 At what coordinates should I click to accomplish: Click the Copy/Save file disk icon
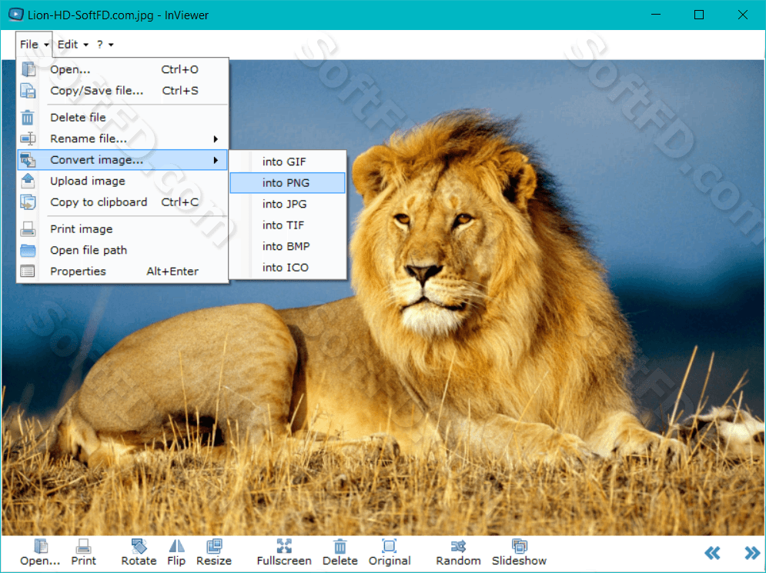(x=28, y=91)
